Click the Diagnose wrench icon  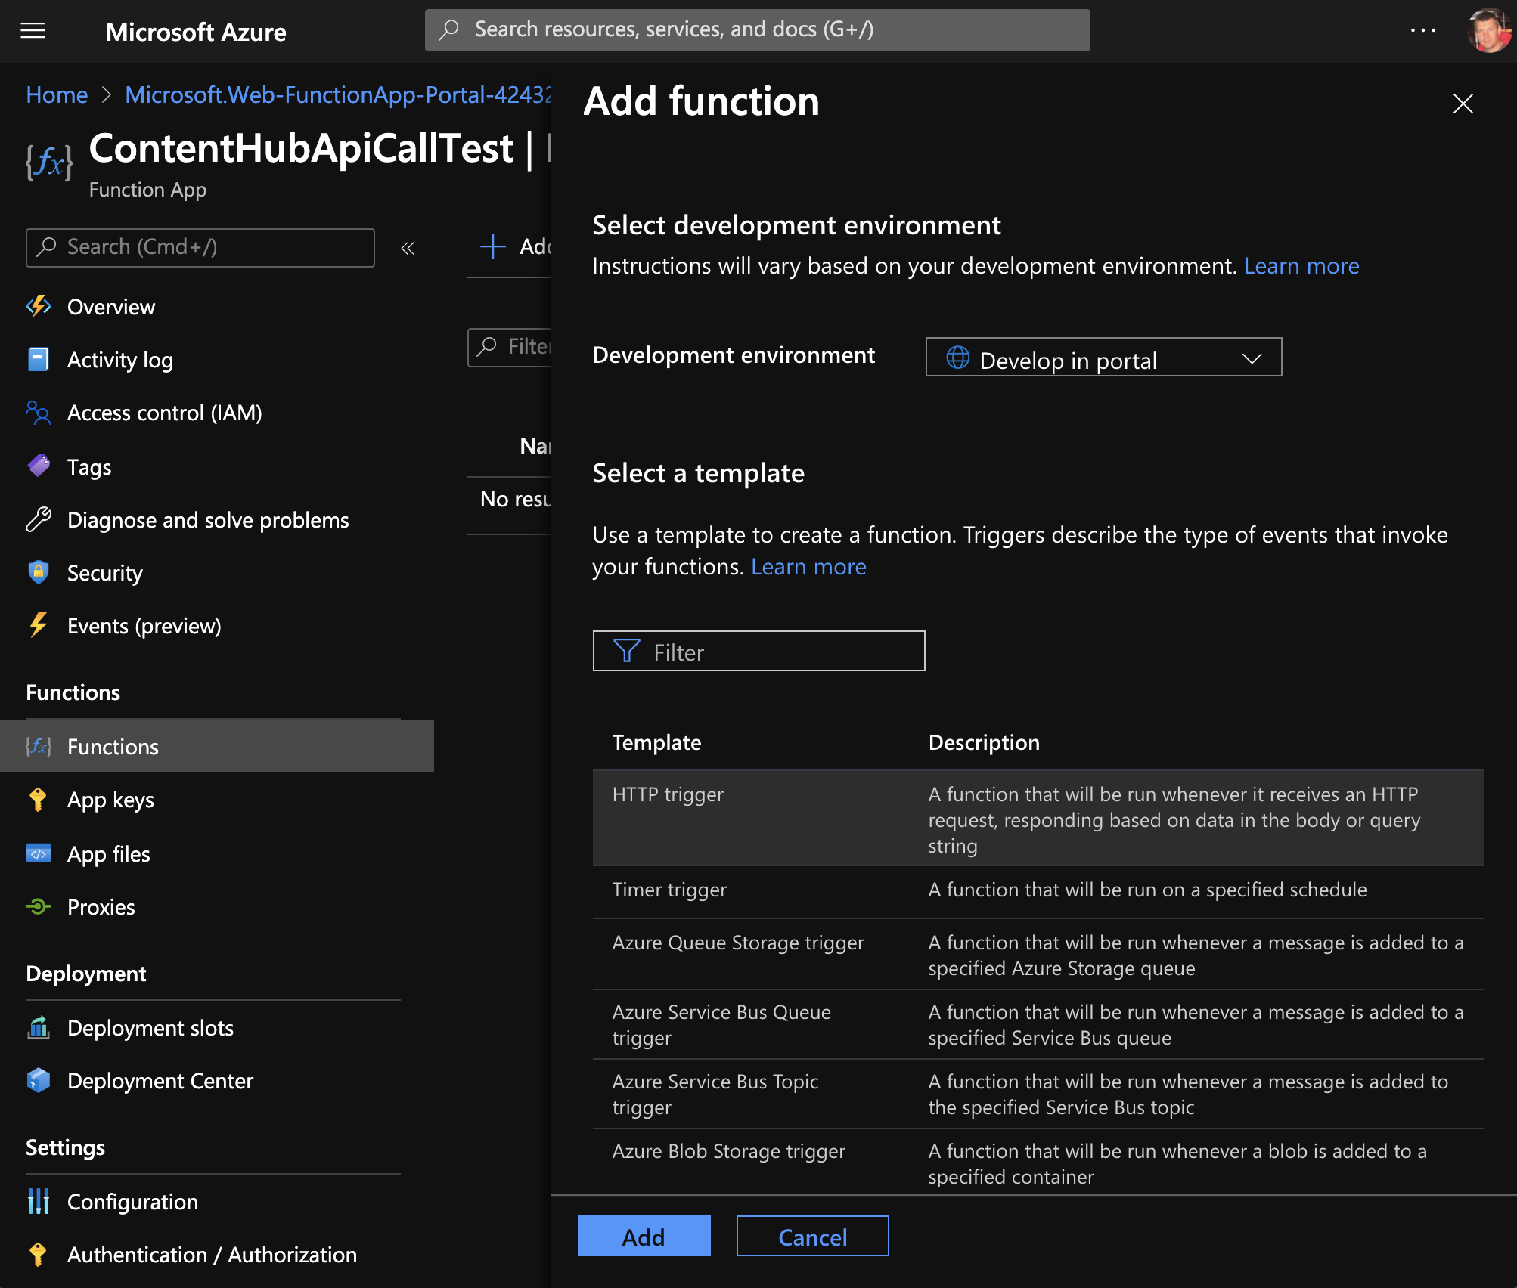39,519
